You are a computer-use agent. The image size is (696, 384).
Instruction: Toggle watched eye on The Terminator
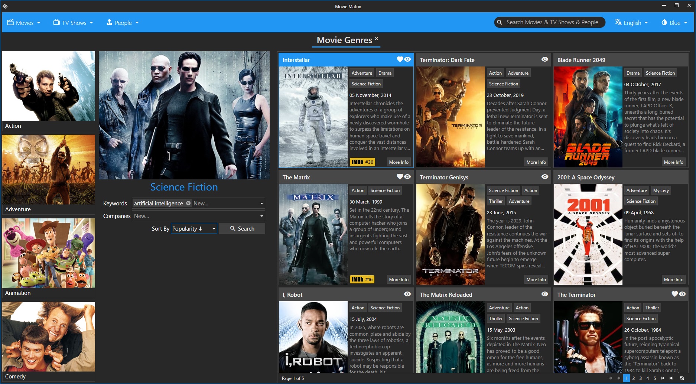tap(682, 294)
